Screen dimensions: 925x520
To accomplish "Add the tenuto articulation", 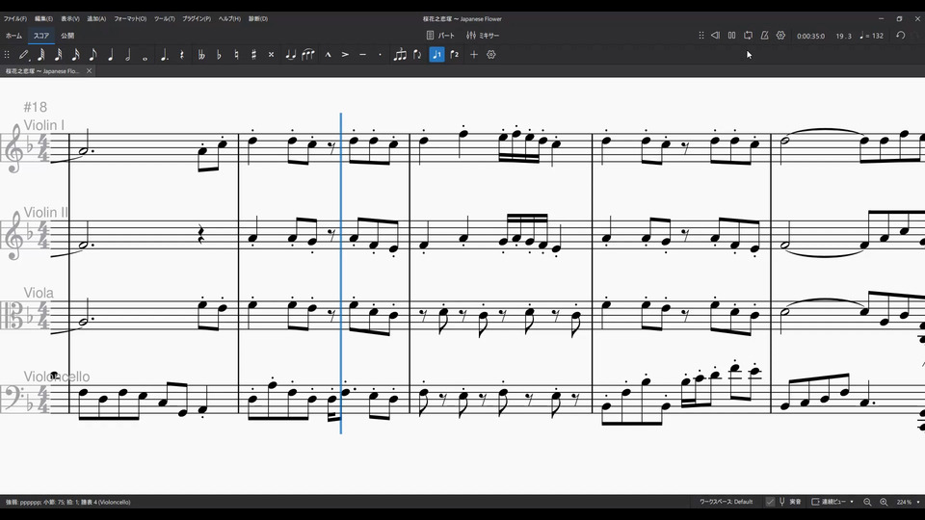I will click(363, 55).
